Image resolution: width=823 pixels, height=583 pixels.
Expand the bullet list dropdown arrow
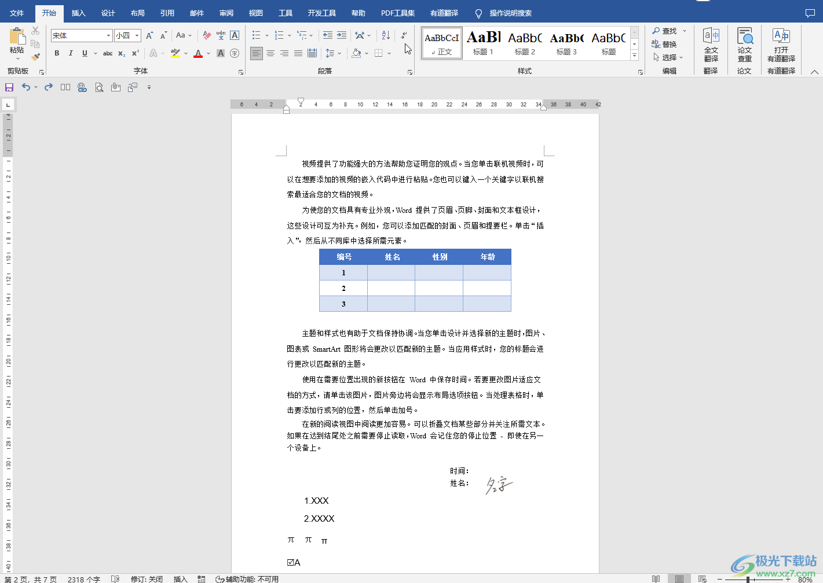coord(266,35)
